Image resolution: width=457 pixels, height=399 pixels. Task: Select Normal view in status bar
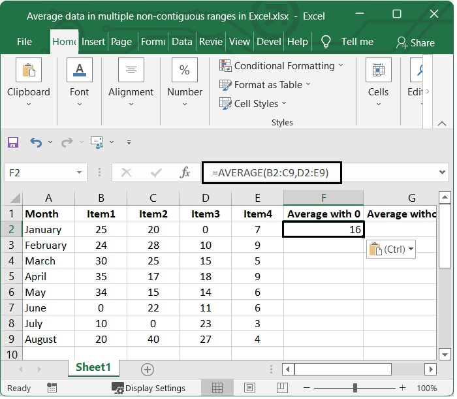217,388
